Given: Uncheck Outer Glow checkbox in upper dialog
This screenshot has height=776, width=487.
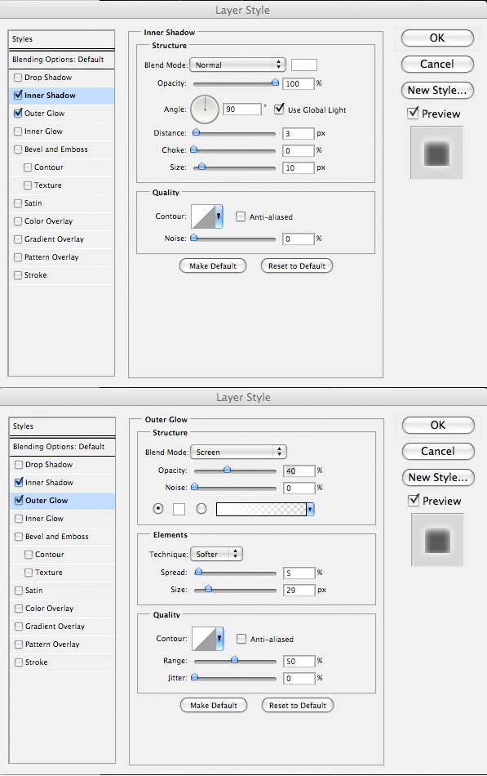Looking at the screenshot, I should tap(18, 114).
